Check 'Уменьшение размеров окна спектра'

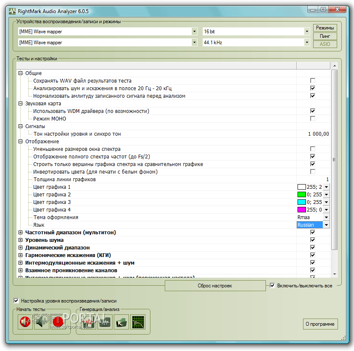pos(313,149)
